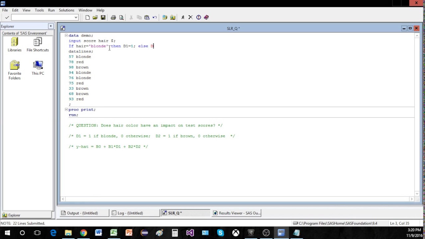Open the Solutions menu
This screenshot has height=239, width=425.
point(66,10)
